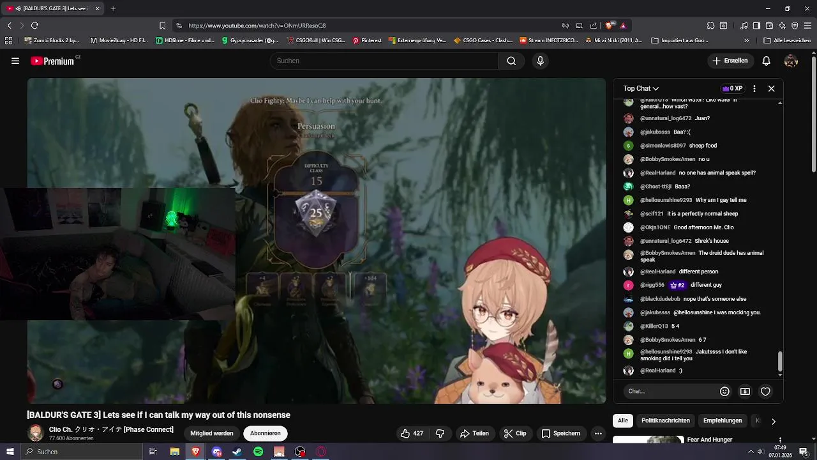
Task: Open Windows Start menu
Action: coord(10,452)
